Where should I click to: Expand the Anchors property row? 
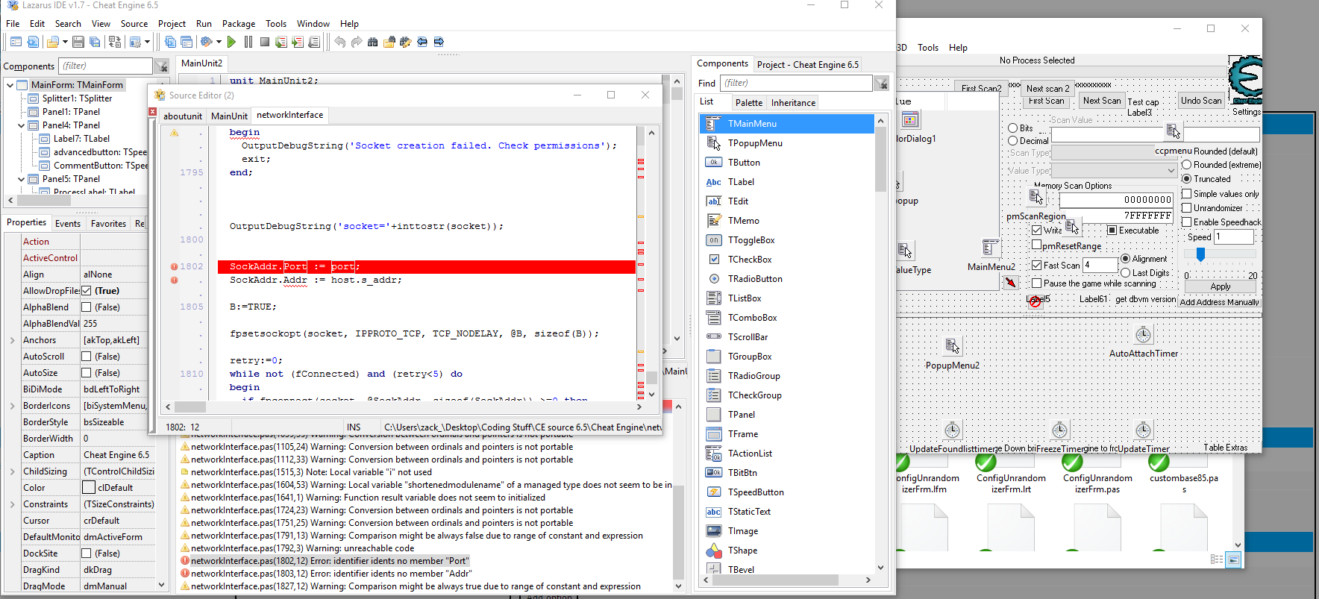12,340
